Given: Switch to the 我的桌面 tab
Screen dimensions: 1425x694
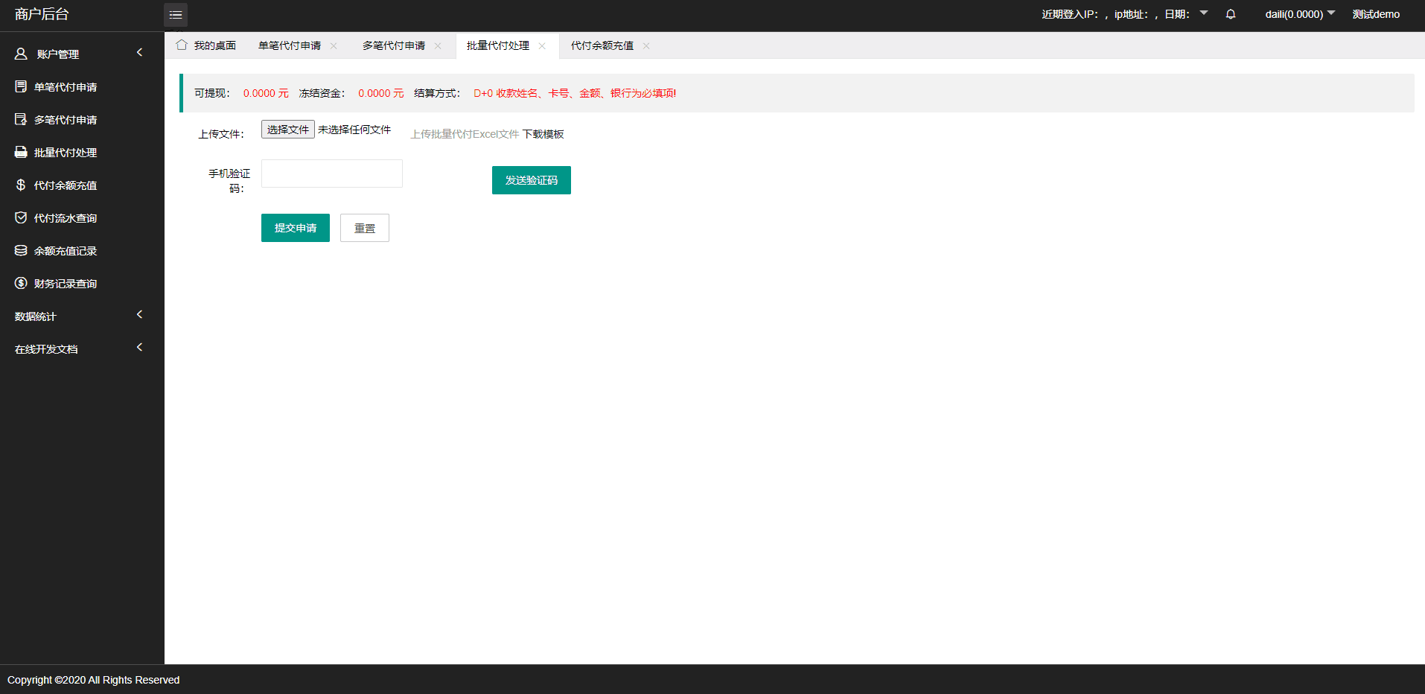Looking at the screenshot, I should [x=207, y=45].
